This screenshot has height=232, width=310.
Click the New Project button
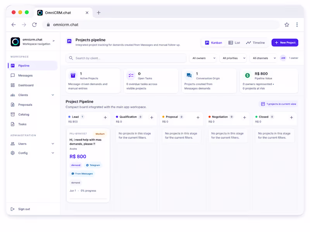(x=285, y=43)
